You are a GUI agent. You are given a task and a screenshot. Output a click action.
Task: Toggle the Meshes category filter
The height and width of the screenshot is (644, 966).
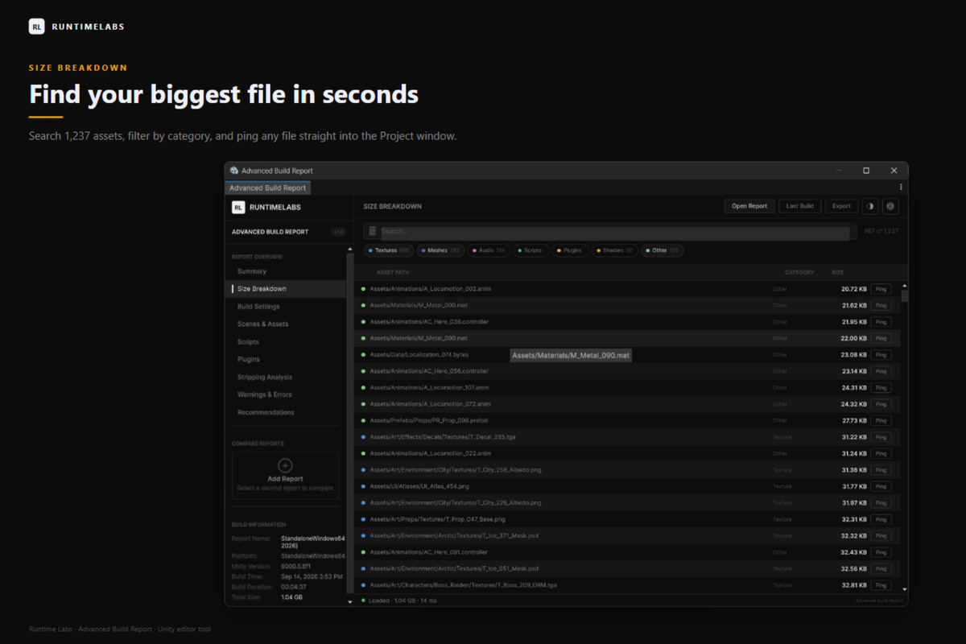440,250
